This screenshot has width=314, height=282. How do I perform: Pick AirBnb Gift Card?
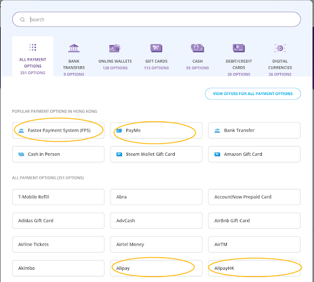click(x=255, y=221)
